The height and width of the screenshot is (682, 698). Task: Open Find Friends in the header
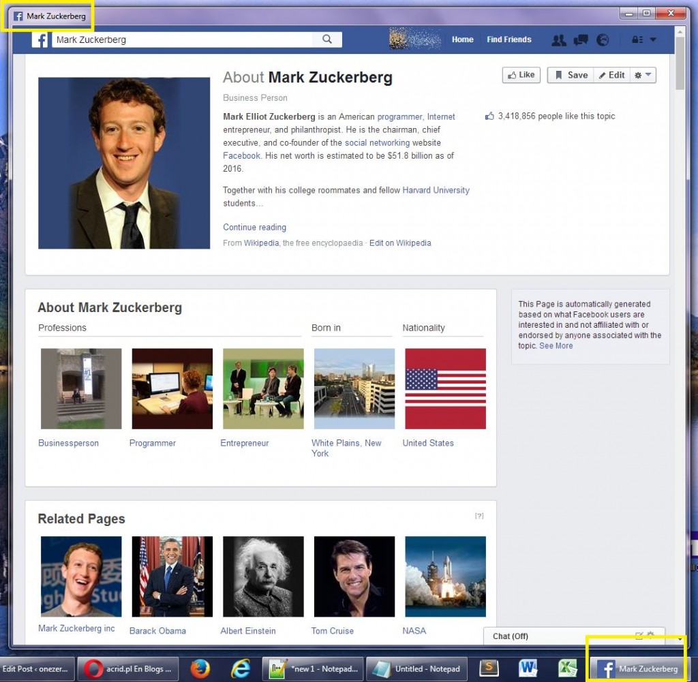click(509, 40)
